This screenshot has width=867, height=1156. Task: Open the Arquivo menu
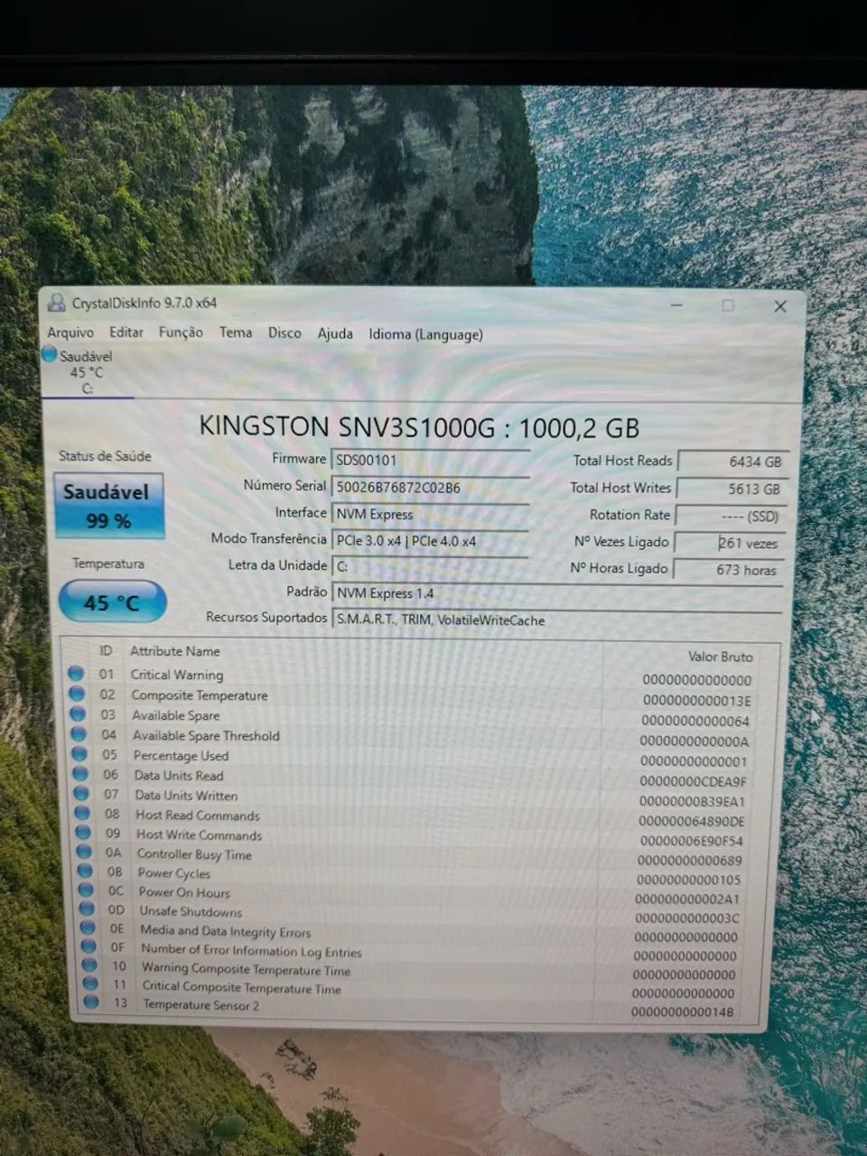pyautogui.click(x=70, y=332)
